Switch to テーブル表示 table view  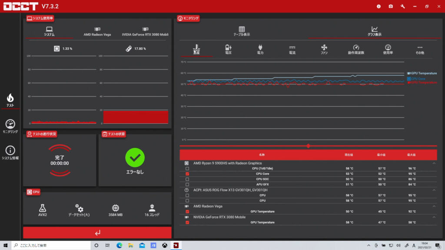point(242,31)
